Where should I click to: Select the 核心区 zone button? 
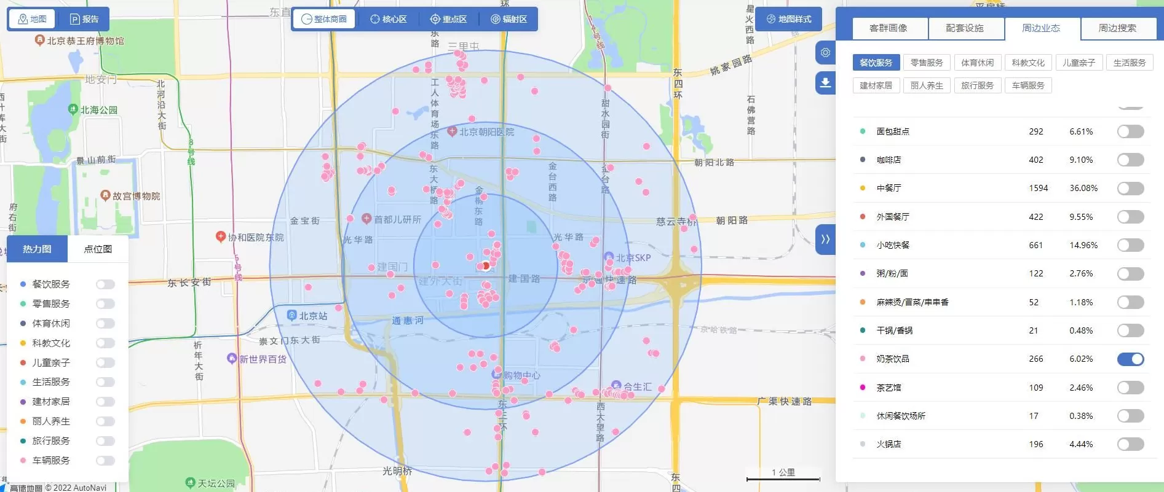(x=388, y=19)
